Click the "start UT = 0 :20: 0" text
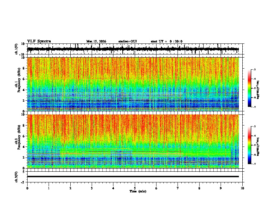The height and width of the screenshot is (211, 273). 166,41
